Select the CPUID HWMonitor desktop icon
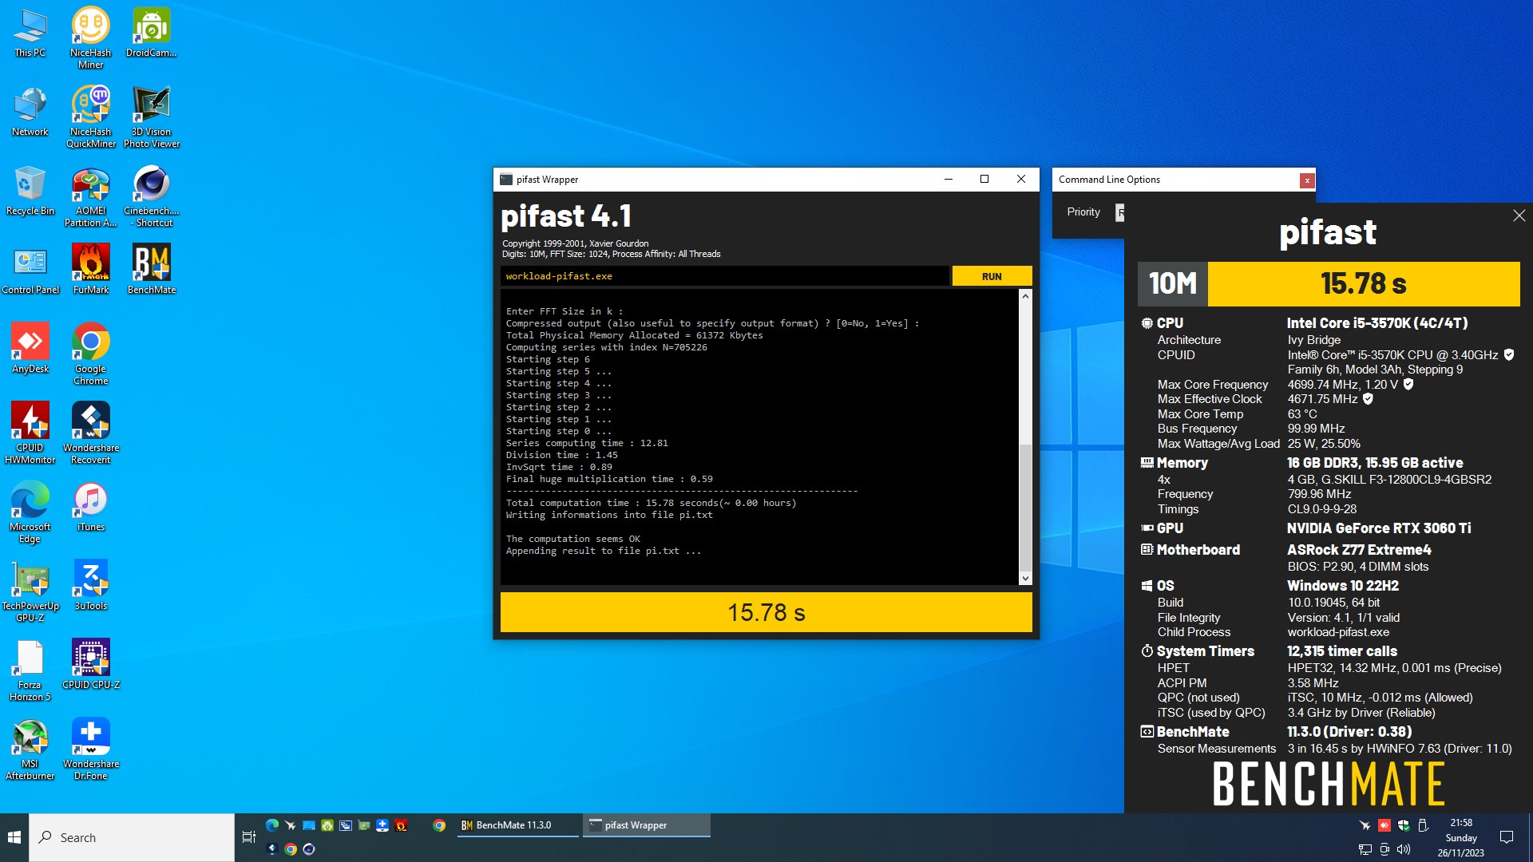This screenshot has width=1533, height=862. point(30,433)
